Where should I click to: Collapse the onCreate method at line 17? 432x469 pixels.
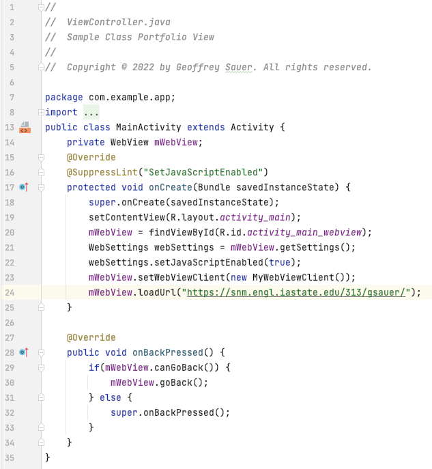(x=41, y=188)
